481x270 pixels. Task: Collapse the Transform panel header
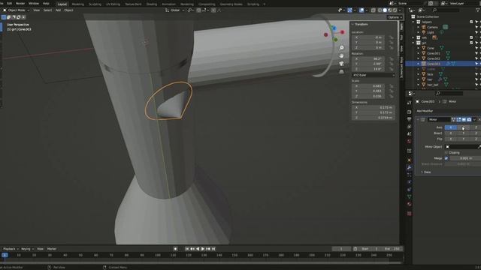pos(361,24)
